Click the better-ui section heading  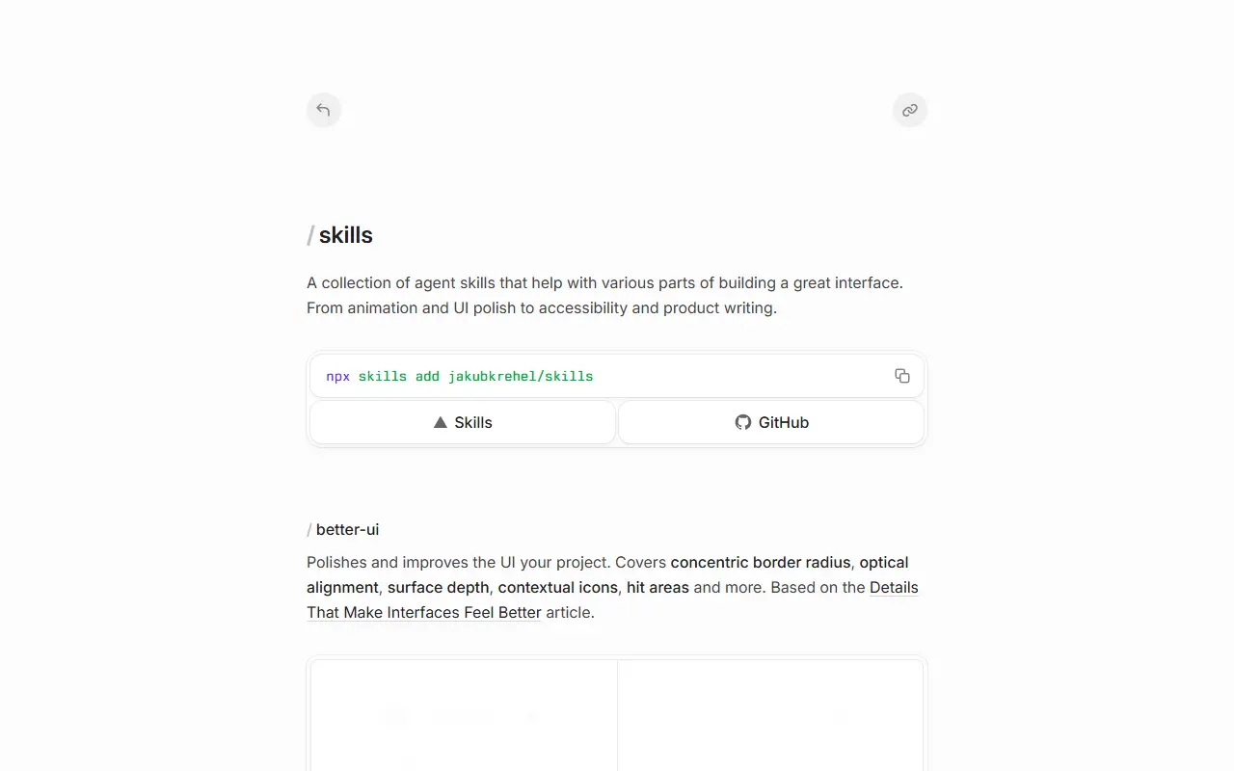point(347,529)
